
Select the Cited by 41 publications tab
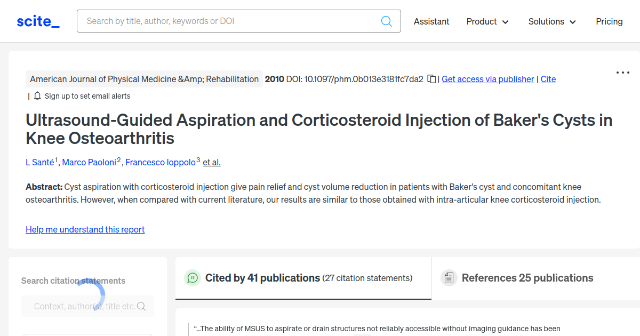coord(261,278)
